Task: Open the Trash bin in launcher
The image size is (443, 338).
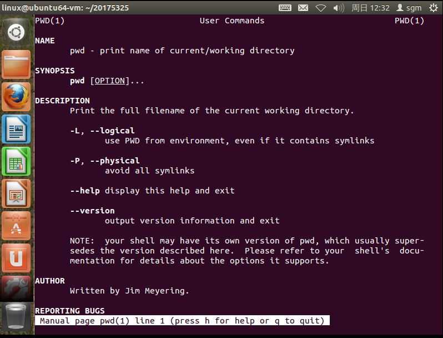Action: click(16, 317)
